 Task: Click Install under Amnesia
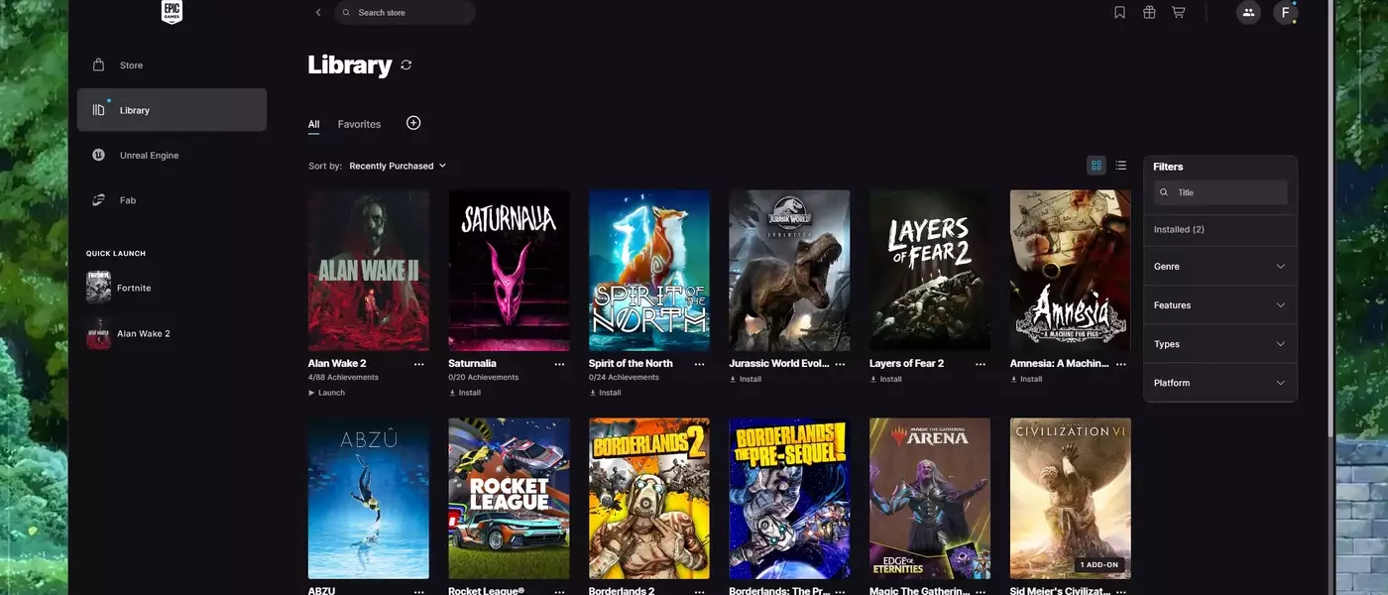1027,379
